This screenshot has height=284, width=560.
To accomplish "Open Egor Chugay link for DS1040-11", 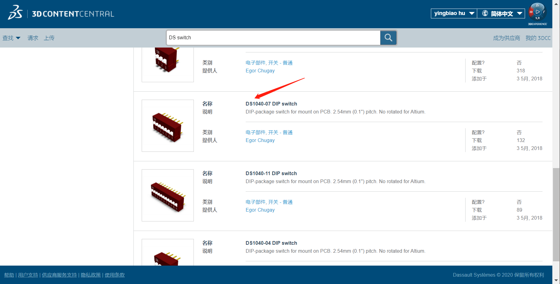I will click(260, 210).
